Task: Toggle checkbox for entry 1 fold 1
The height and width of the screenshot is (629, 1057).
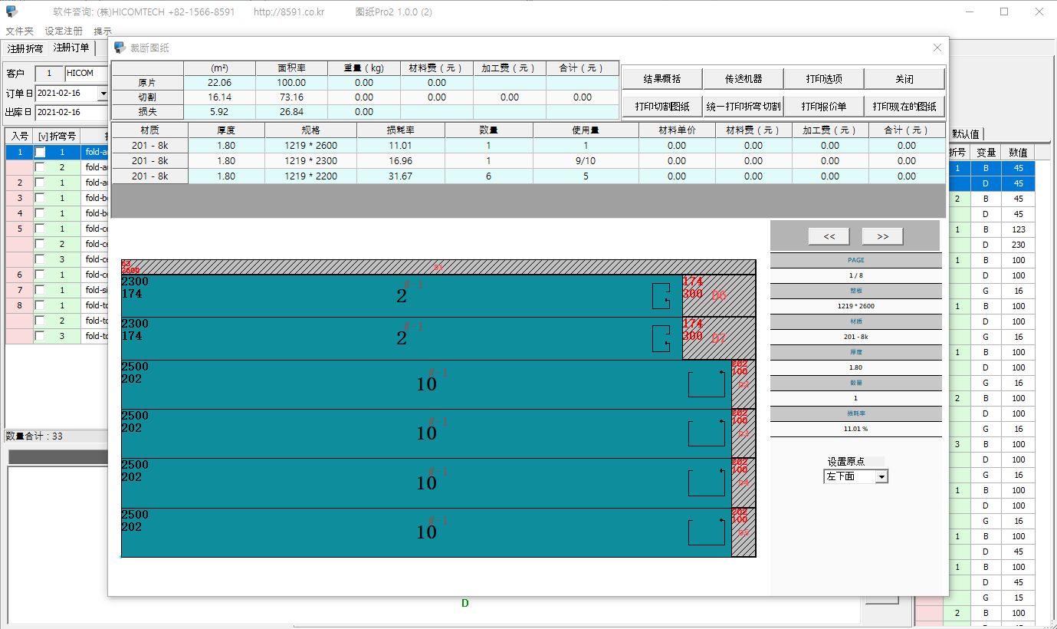Action: pos(41,153)
